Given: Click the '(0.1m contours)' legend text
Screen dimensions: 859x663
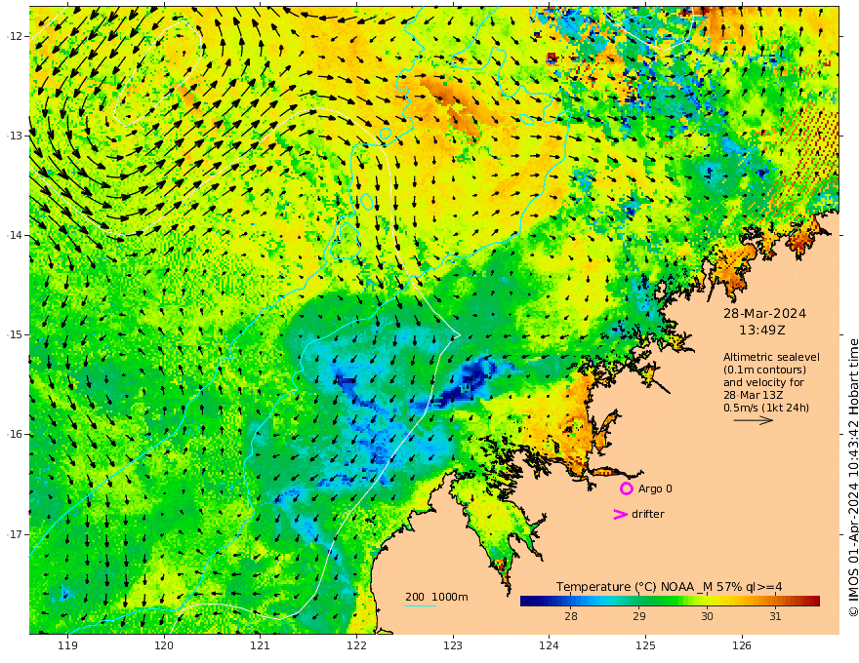Looking at the screenshot, I should [764, 370].
